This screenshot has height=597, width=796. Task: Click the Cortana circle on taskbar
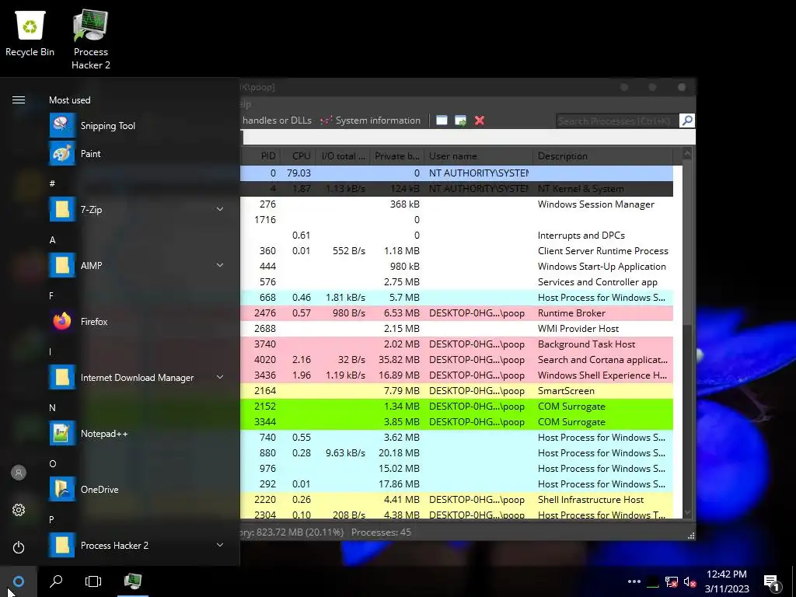(19, 581)
